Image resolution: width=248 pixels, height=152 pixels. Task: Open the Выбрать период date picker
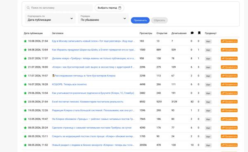tap(109, 8)
